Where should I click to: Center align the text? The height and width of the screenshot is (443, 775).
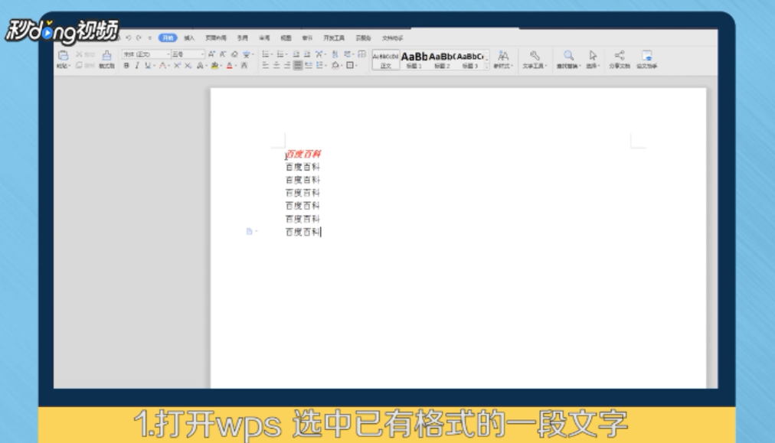pos(276,66)
